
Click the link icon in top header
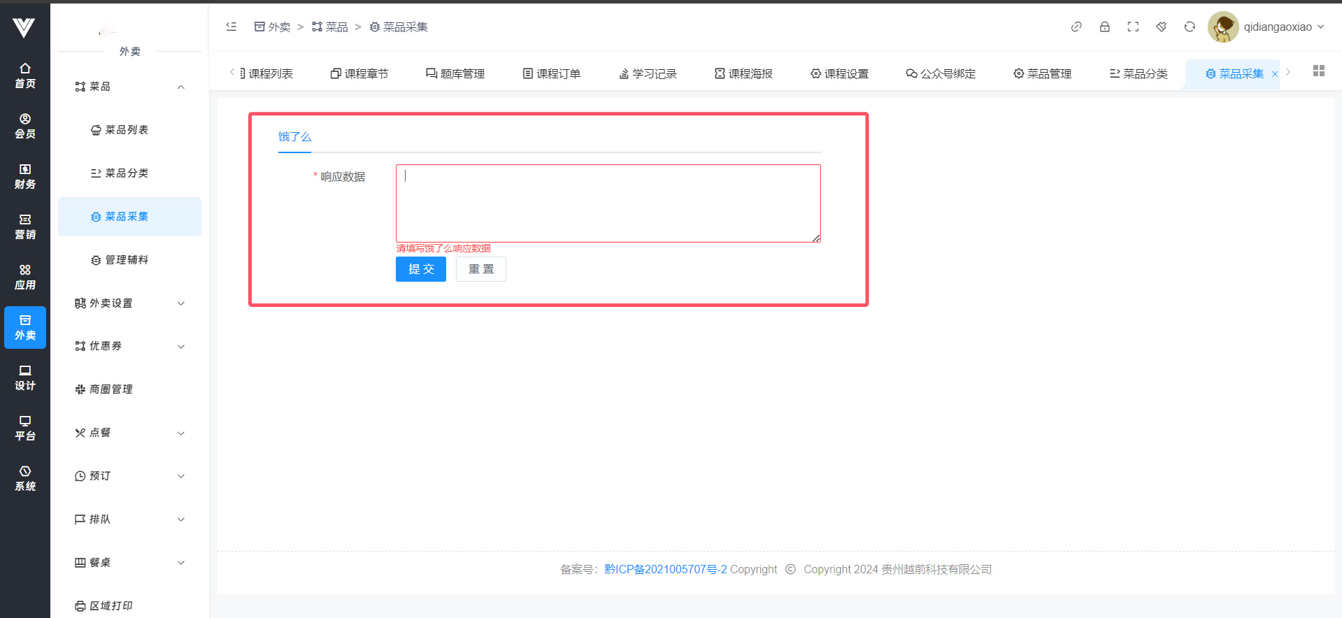coord(1076,27)
